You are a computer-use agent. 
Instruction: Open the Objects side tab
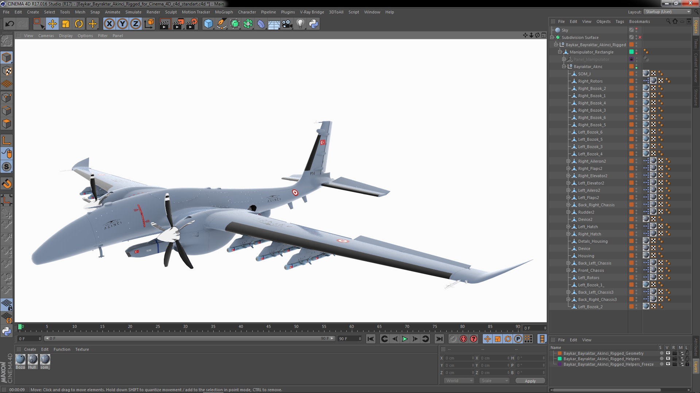pyautogui.click(x=696, y=27)
